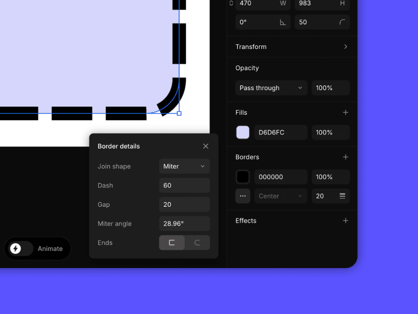Open border details three-dot button
This screenshot has height=314, width=418.
(x=243, y=196)
